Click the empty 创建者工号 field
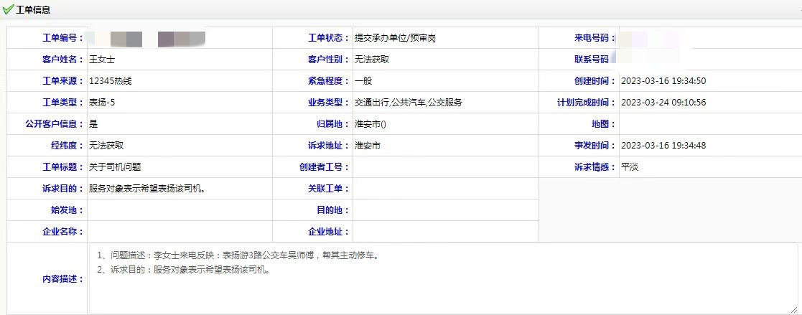Image resolution: width=802 pixels, height=315 pixels. 445,167
